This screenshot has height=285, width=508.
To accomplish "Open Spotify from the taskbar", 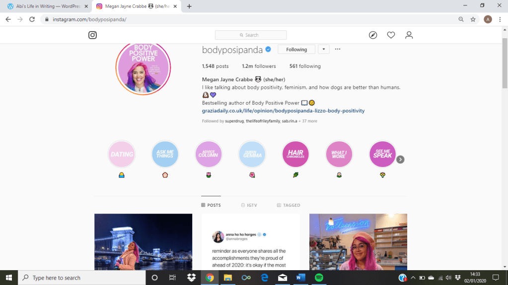I will tap(319, 278).
